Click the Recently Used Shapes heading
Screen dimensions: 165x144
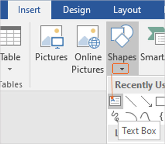click(140, 85)
